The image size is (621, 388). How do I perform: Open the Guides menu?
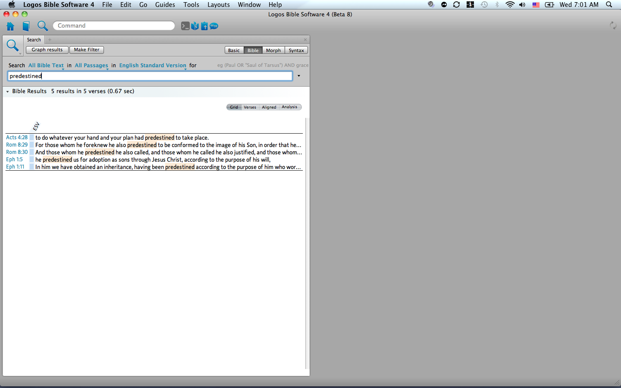pos(165,5)
